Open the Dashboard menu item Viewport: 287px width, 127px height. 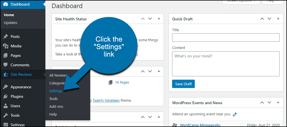23,4
